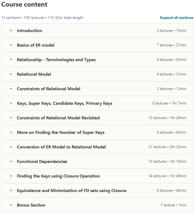
Task: Click the chevron next to Functional Dependencies
Action: pyautogui.click(x=11, y=162)
